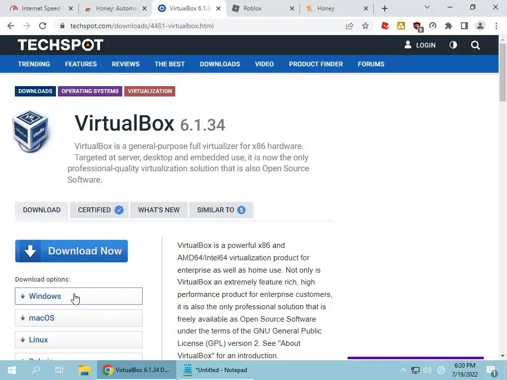View site info via the address bar padlock
Screen dimensions: 507x380
coord(62,26)
